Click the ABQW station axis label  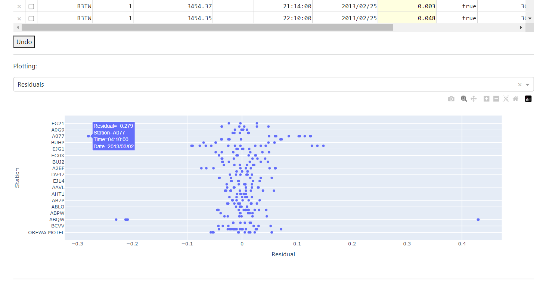[x=57, y=220]
